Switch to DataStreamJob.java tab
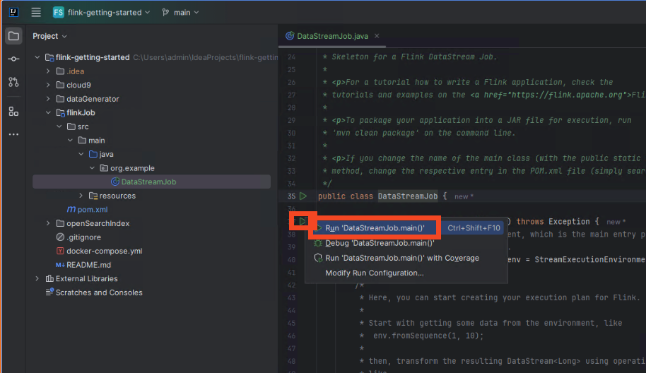 (332, 36)
